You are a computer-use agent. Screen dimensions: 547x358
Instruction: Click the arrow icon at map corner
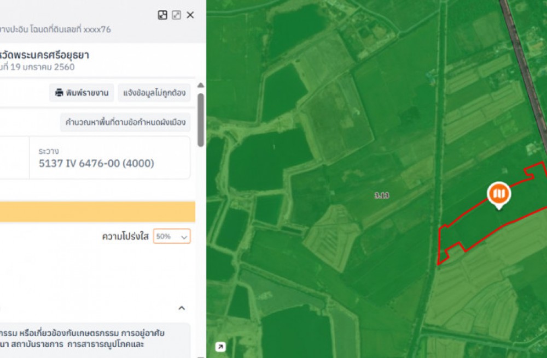click(220, 347)
